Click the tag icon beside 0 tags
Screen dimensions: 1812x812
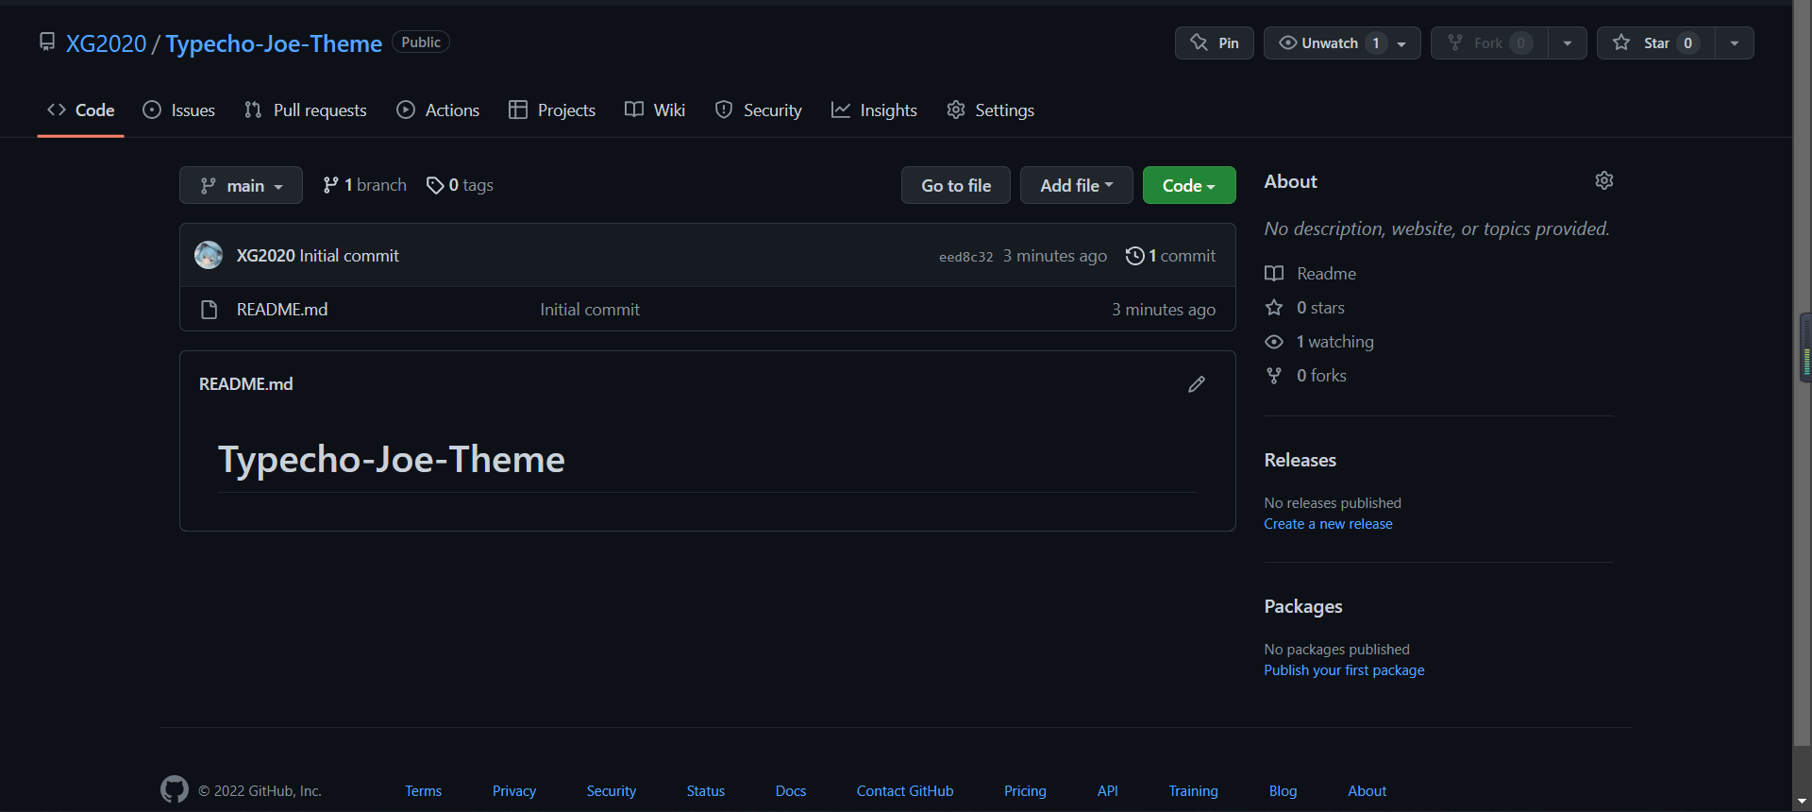435,185
